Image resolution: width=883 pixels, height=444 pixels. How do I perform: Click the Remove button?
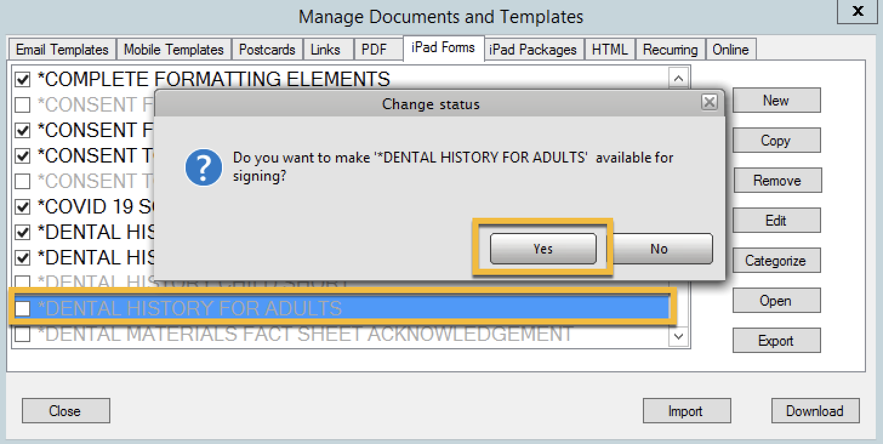pos(777,181)
